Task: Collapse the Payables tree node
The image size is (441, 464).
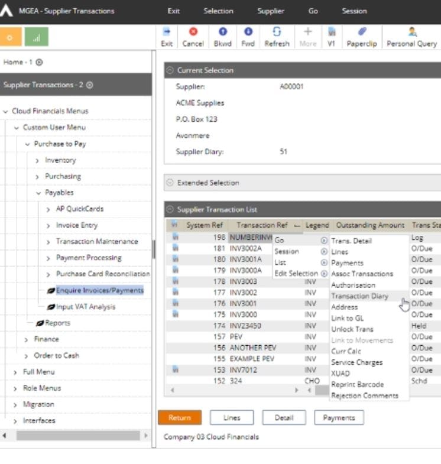Action: 38,193
